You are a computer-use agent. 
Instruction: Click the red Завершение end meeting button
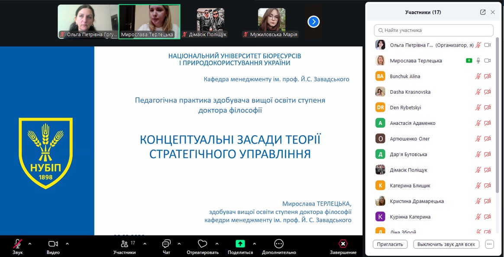tap(343, 247)
